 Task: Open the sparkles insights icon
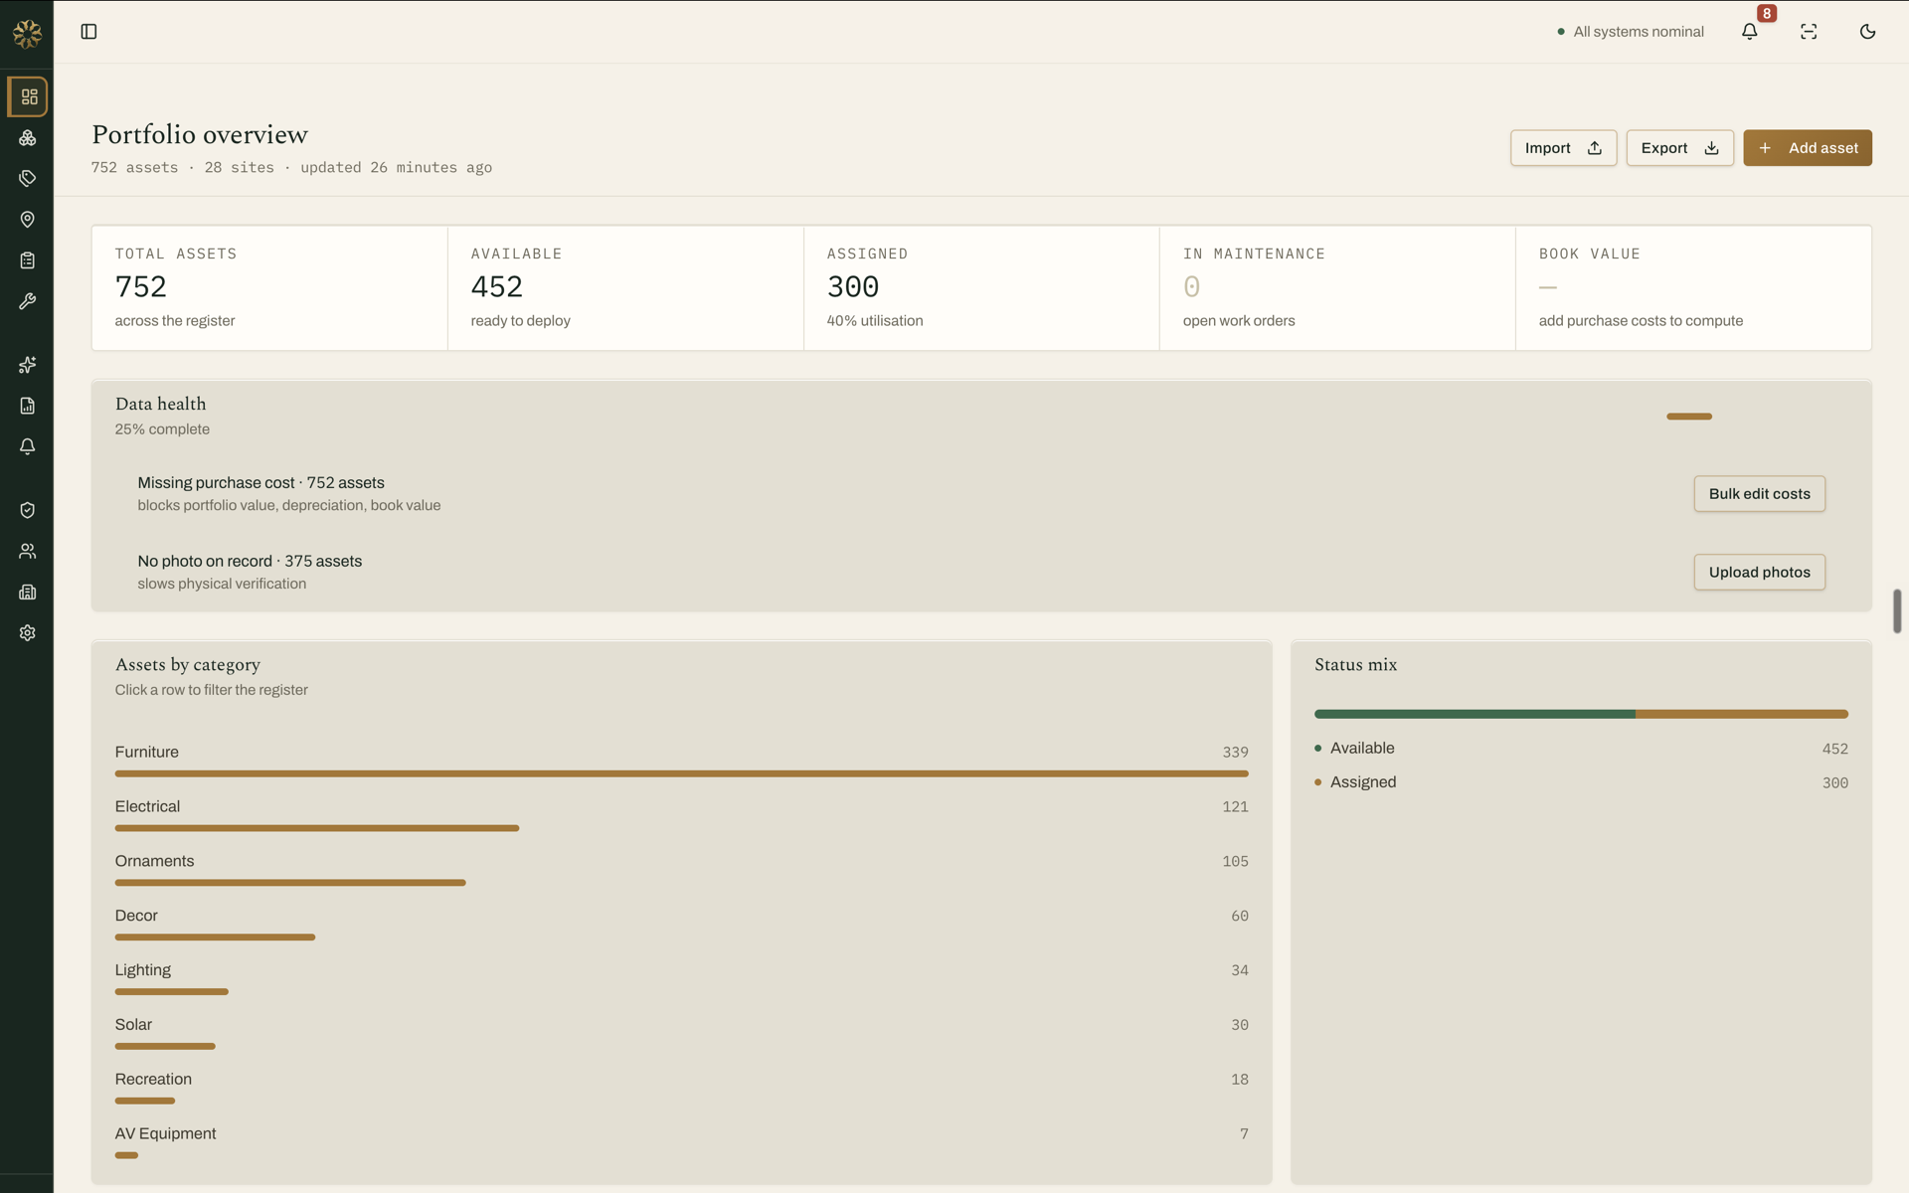pyautogui.click(x=28, y=365)
